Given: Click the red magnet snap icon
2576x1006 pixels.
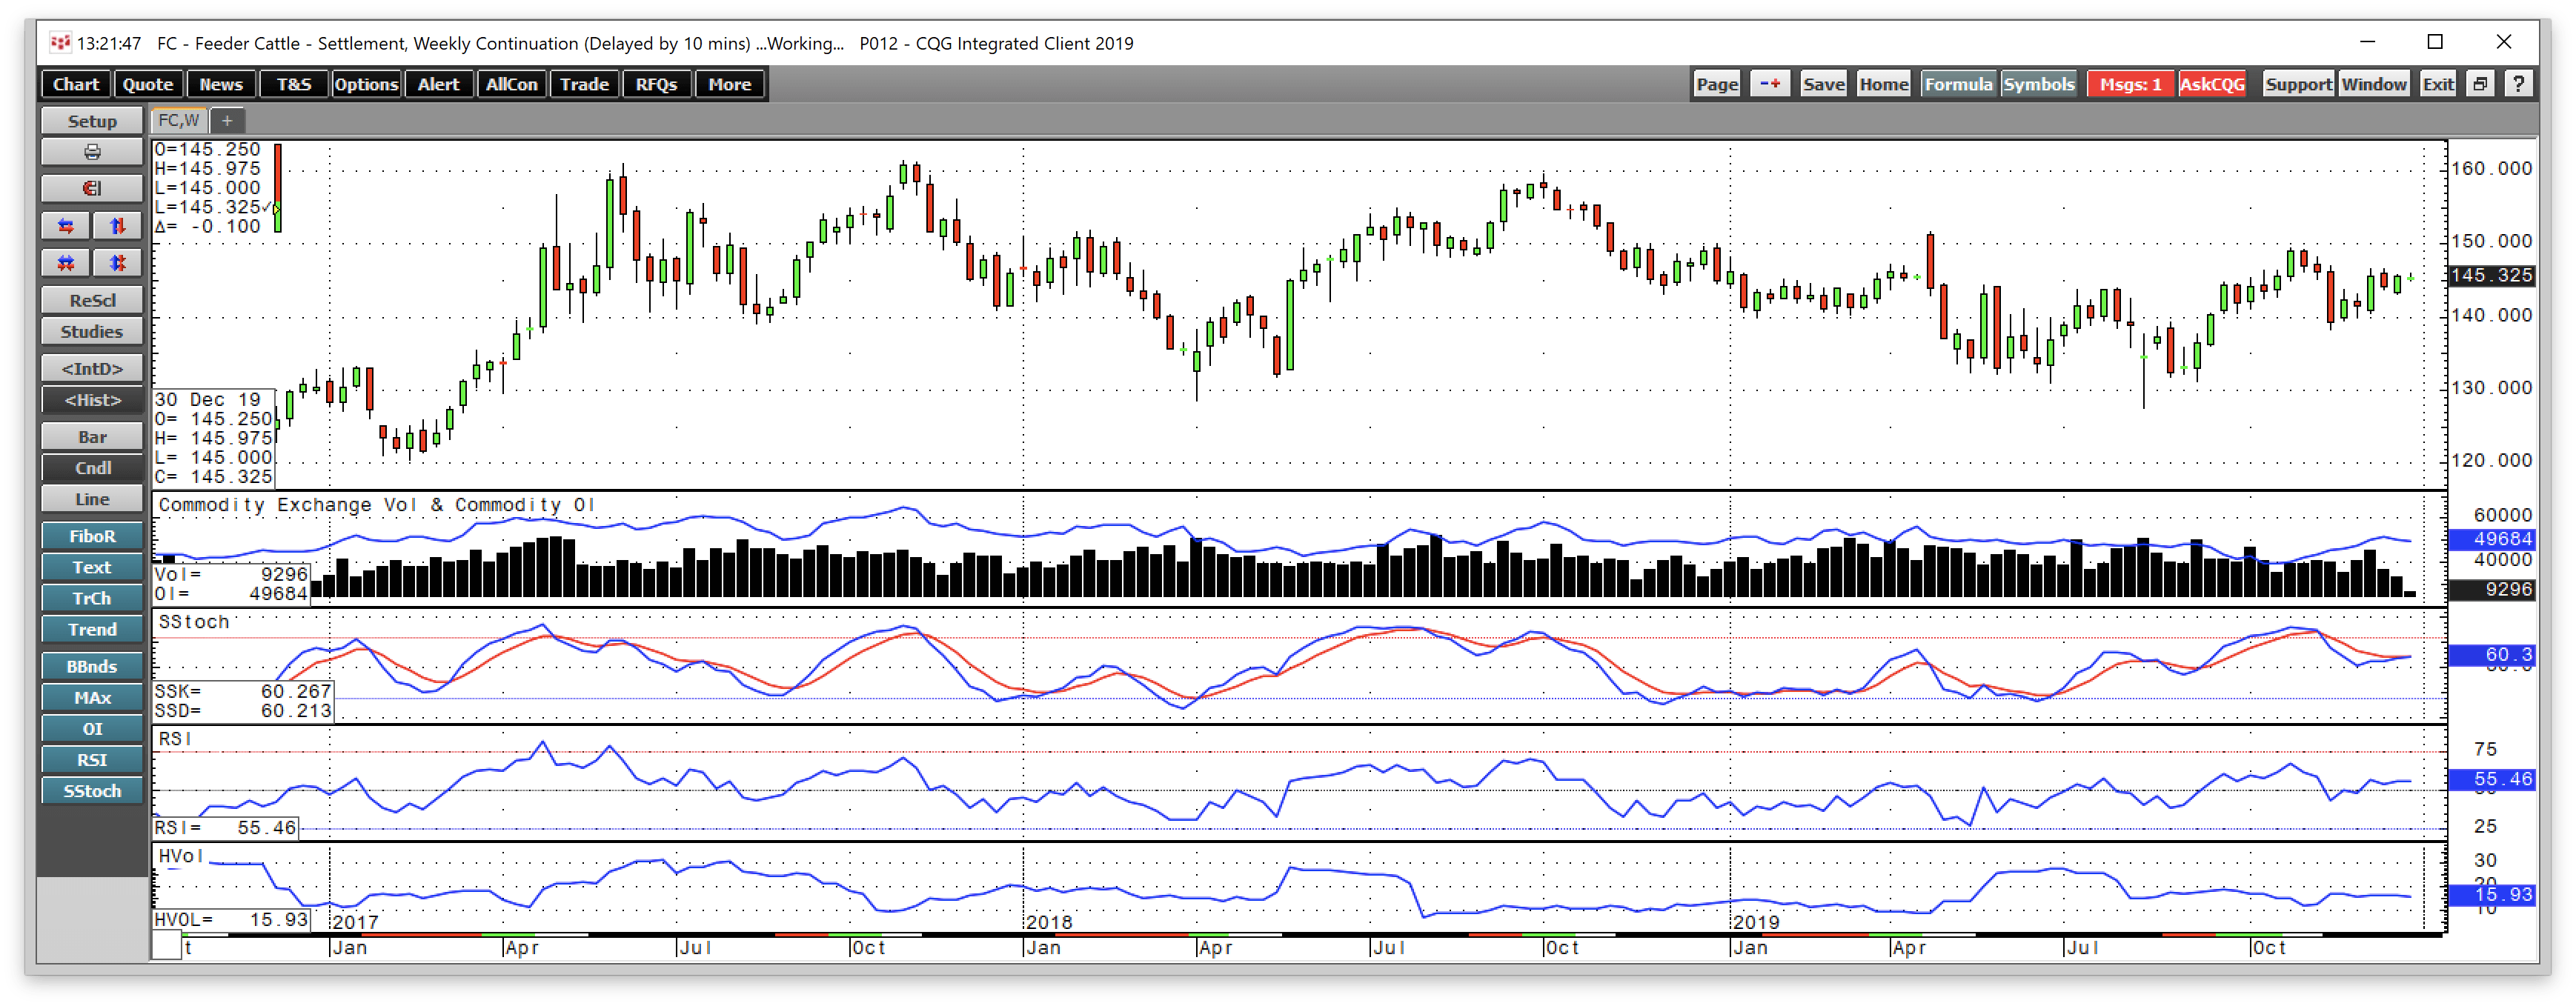Looking at the screenshot, I should tap(92, 189).
